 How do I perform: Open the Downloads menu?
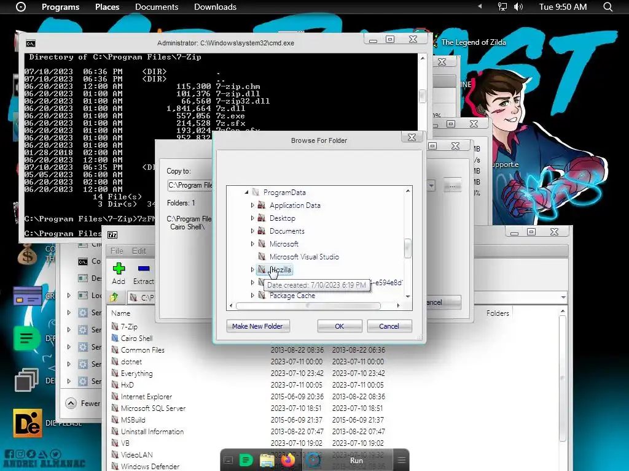pyautogui.click(x=215, y=7)
